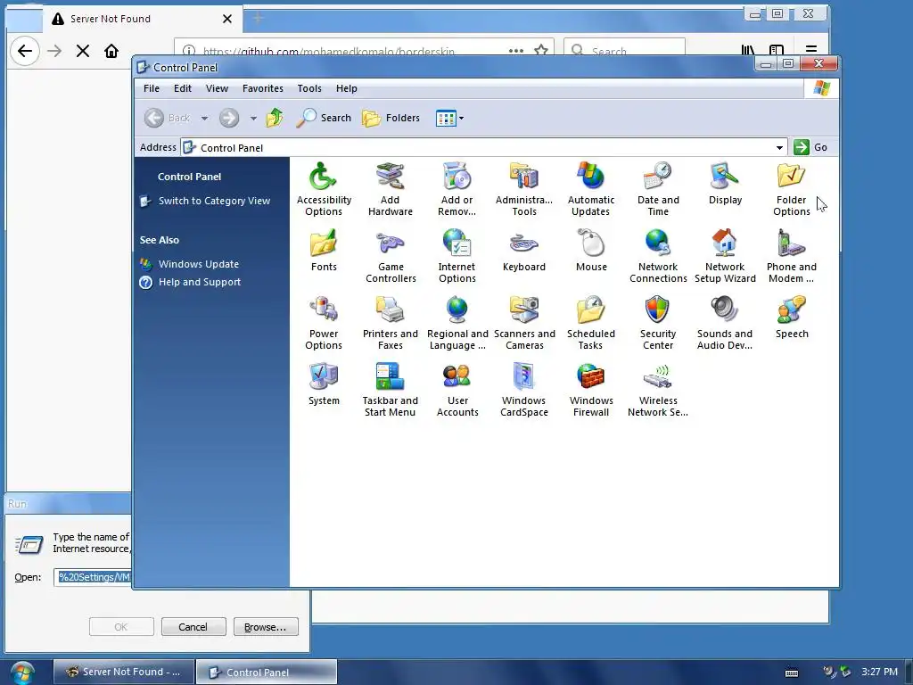Screen dimensions: 913x685
Task: Open Windows Firewall icon
Action: pos(591,391)
